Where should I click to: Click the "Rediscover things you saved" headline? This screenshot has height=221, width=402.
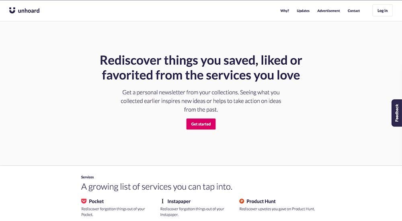click(x=201, y=68)
